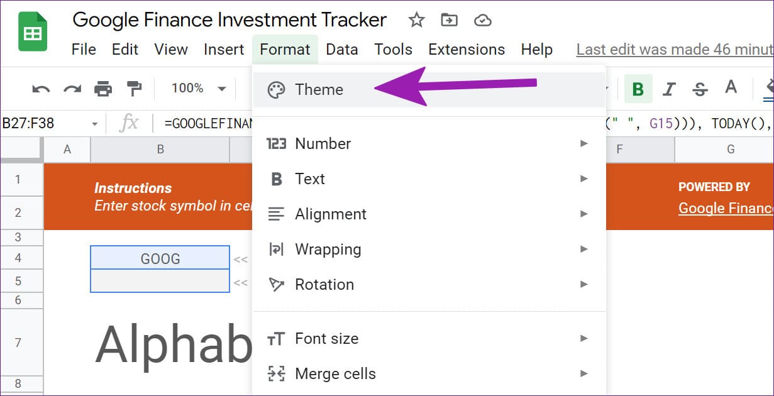Open the 100% zoom dropdown
Image resolution: width=774 pixels, height=396 pixels.
(198, 89)
